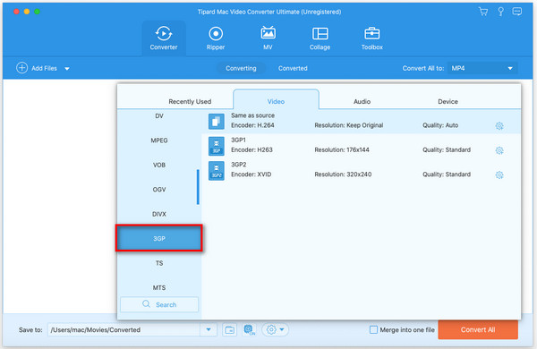The image size is (537, 349).
Task: Select the Same as source profile text
Action: [252, 115]
